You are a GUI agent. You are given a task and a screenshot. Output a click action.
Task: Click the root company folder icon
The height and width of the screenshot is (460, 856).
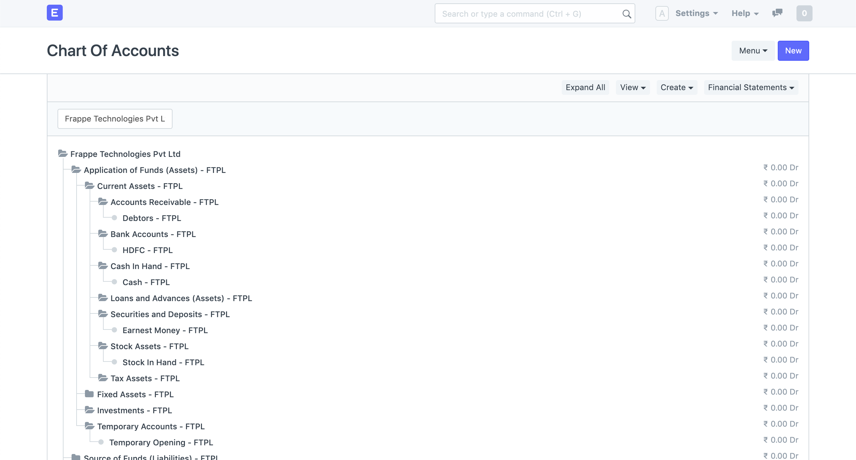[x=63, y=154]
